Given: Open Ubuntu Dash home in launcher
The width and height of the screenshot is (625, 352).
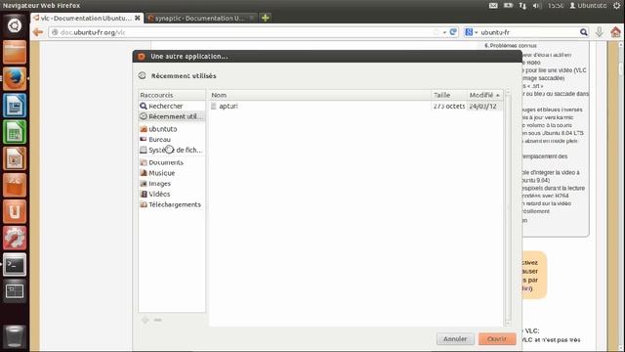Looking at the screenshot, I should [15, 25].
